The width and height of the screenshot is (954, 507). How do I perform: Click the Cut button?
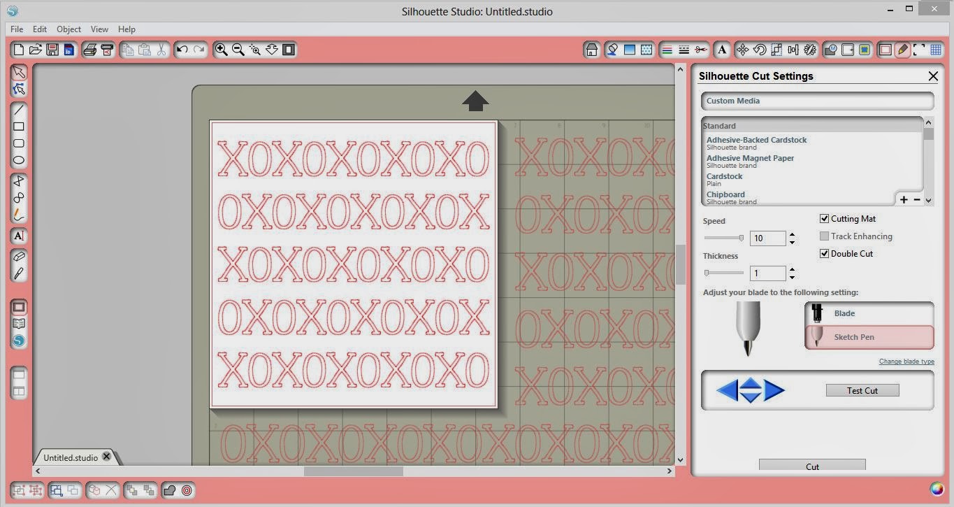pyautogui.click(x=812, y=466)
